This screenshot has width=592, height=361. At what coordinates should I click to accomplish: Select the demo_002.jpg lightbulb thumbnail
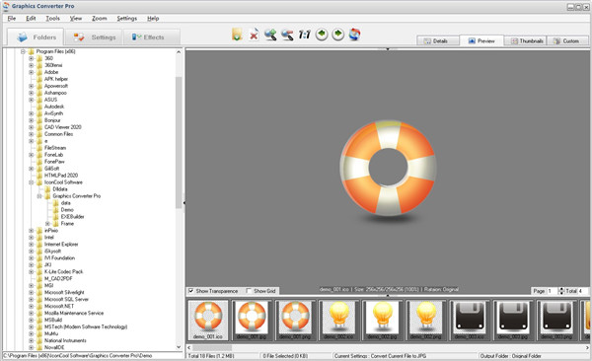point(382,321)
